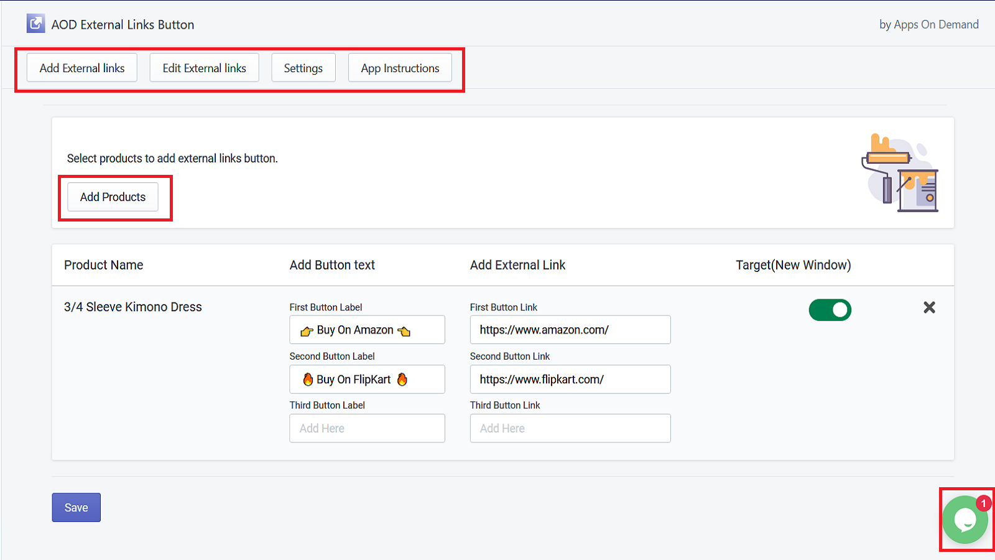Click the pointing hand emoji in Buy On Amazon label

[306, 330]
